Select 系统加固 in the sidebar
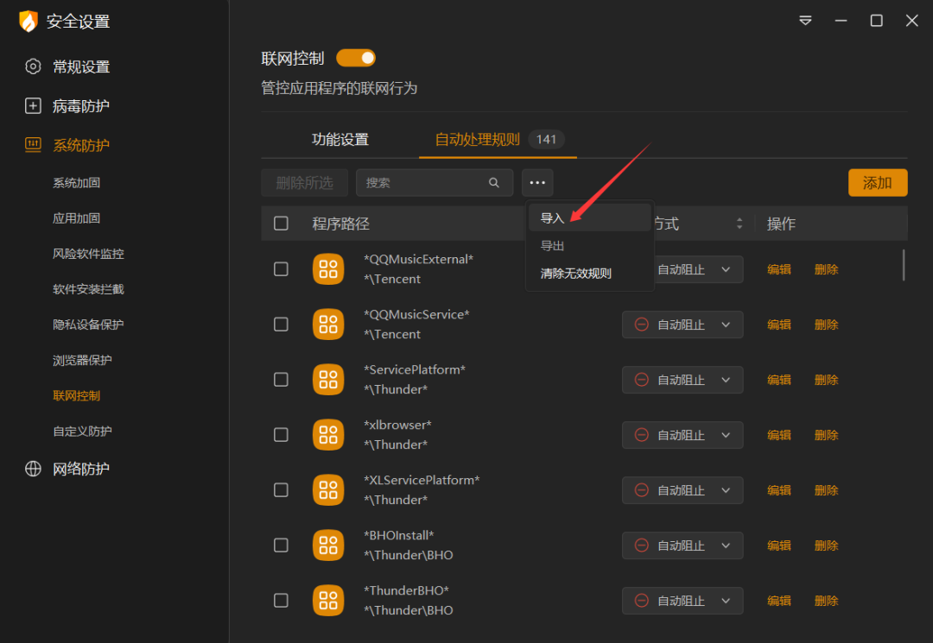 coord(76,182)
